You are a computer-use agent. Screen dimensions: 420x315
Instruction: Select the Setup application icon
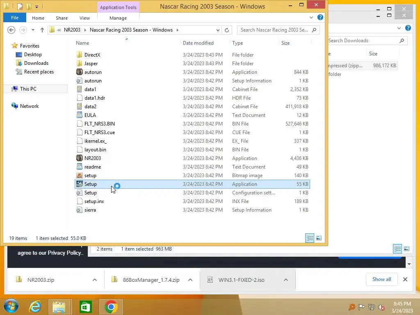tap(79, 184)
